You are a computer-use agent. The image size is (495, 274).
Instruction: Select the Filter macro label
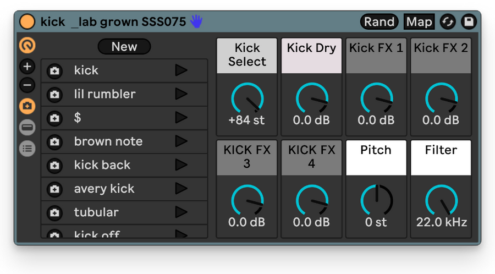[x=441, y=157]
